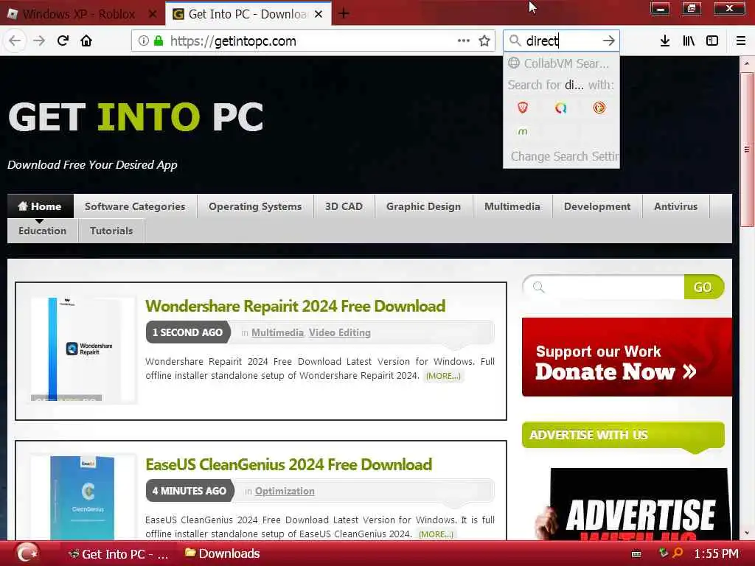Search with the Brave engine icon
Image resolution: width=755 pixels, height=566 pixels.
523,108
